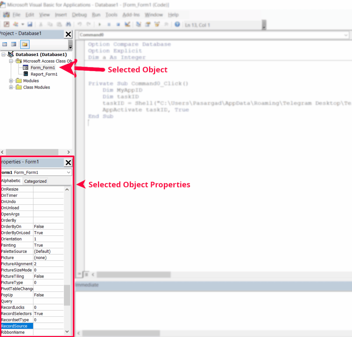The height and width of the screenshot is (337, 352).
Task: Close the Properties - Form1 panel
Action: point(68,163)
